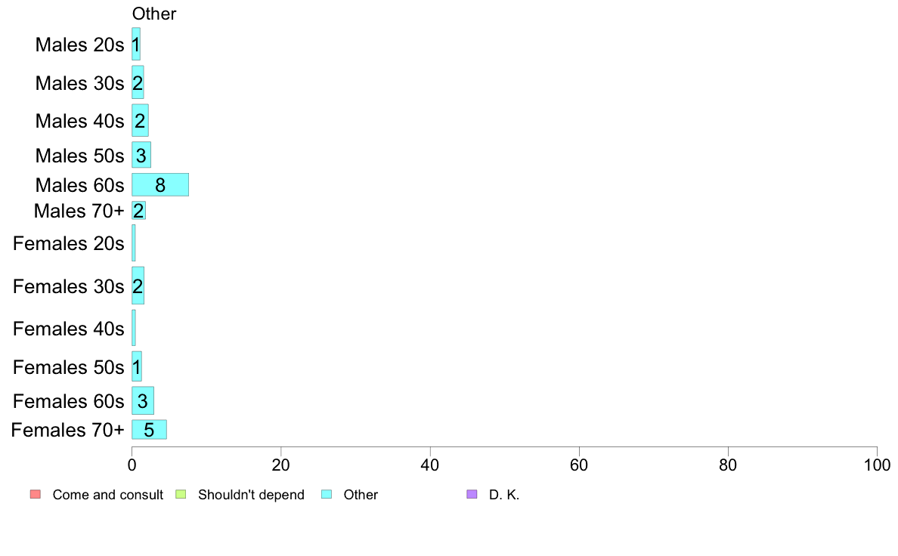Select the Males 20s bar
This screenshot has width=898, height=556.
136,44
